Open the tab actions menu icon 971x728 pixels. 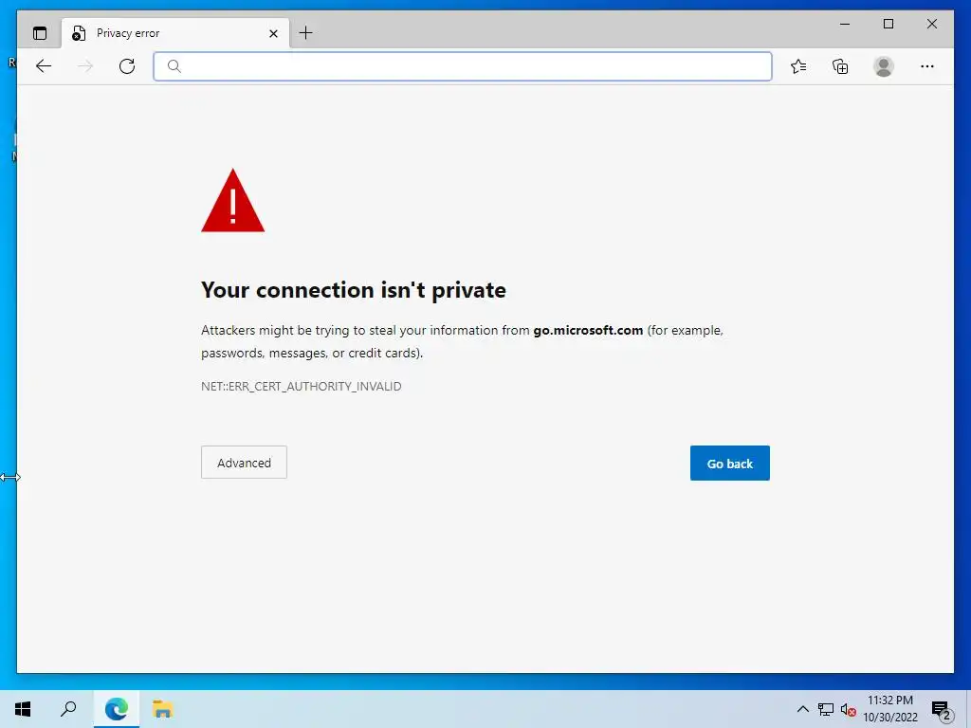pyautogui.click(x=40, y=33)
